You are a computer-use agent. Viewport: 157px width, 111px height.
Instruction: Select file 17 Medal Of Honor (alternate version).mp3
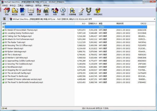(23, 79)
